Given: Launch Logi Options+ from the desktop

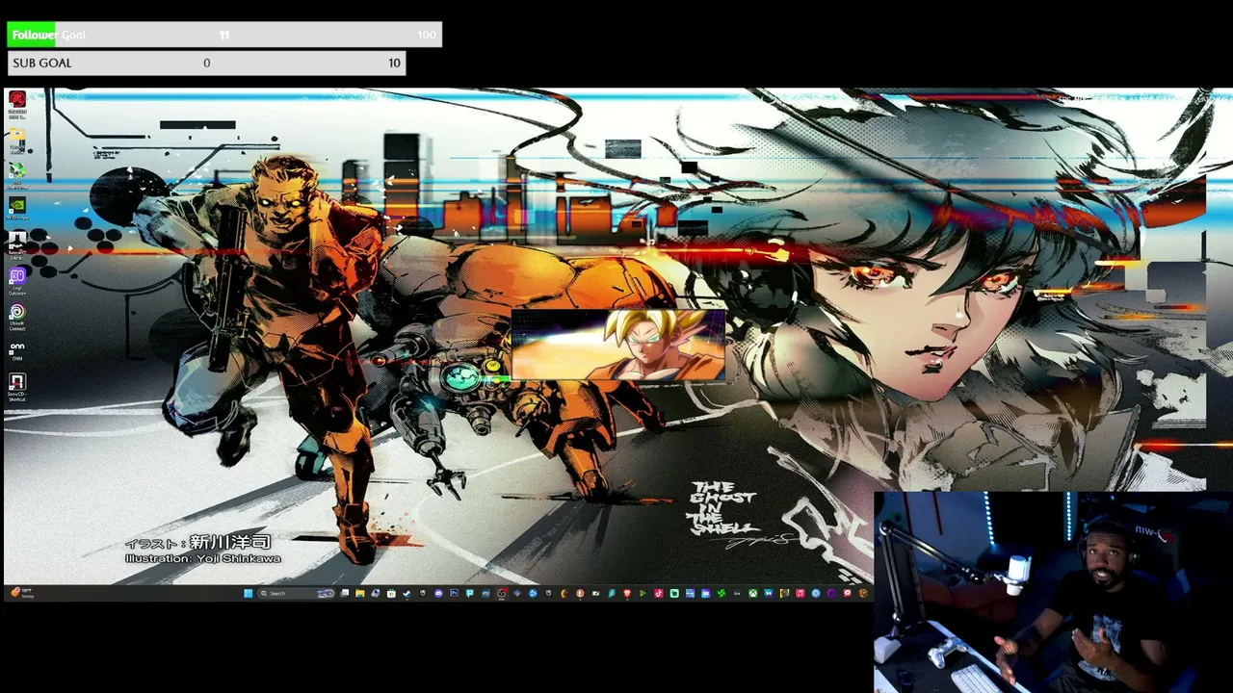Looking at the screenshot, I should [x=17, y=280].
